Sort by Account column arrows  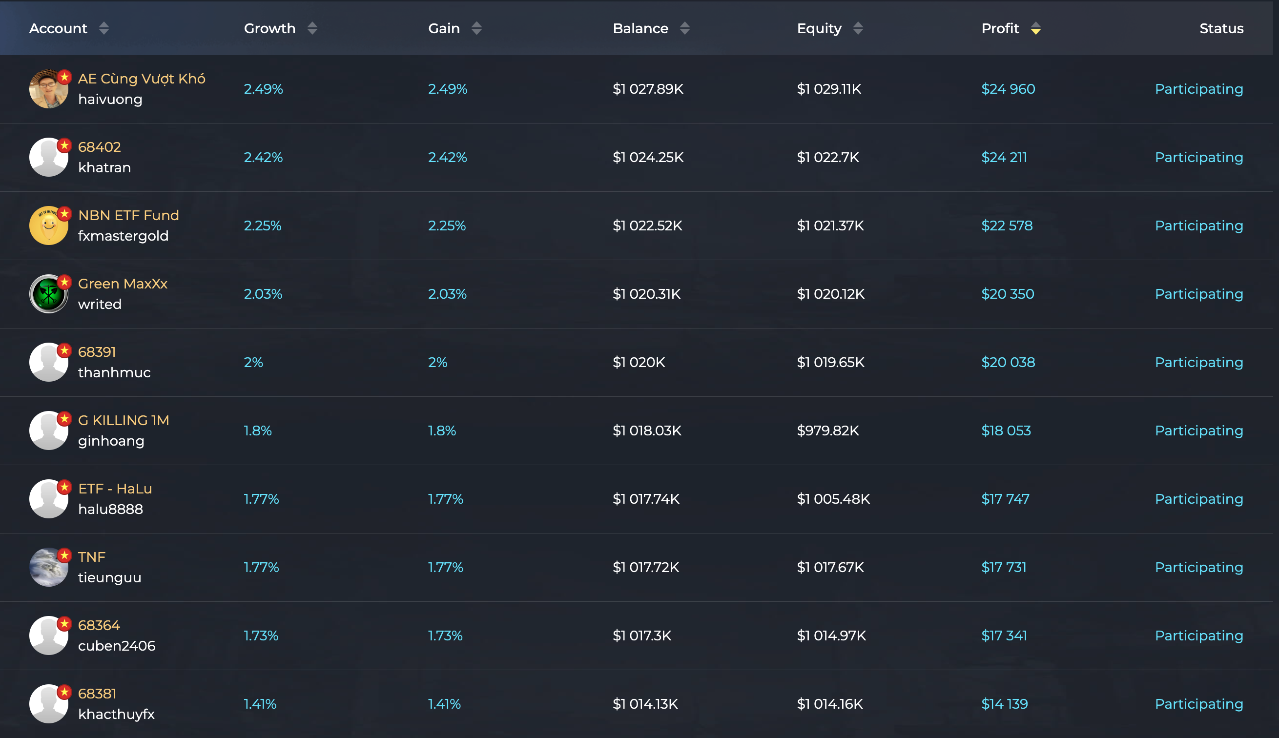[104, 28]
